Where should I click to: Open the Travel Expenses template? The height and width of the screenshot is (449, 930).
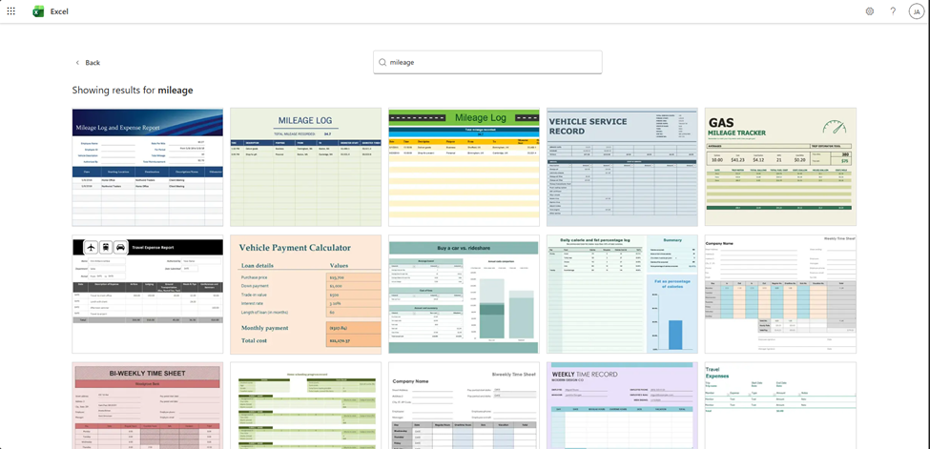pos(780,406)
